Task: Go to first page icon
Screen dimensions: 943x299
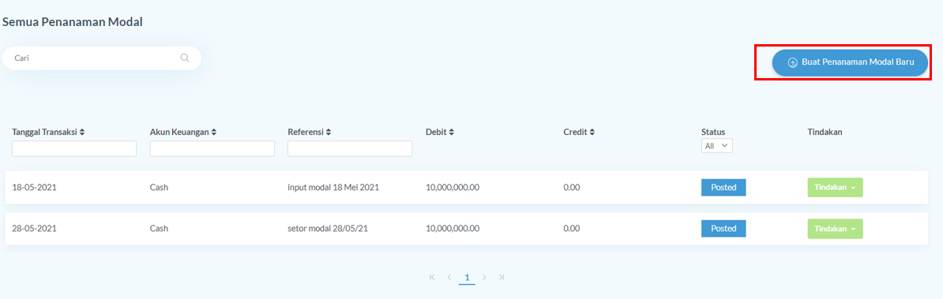Action: (432, 278)
